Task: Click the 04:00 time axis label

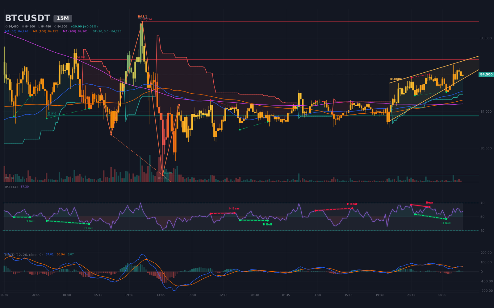Action: 442,295
